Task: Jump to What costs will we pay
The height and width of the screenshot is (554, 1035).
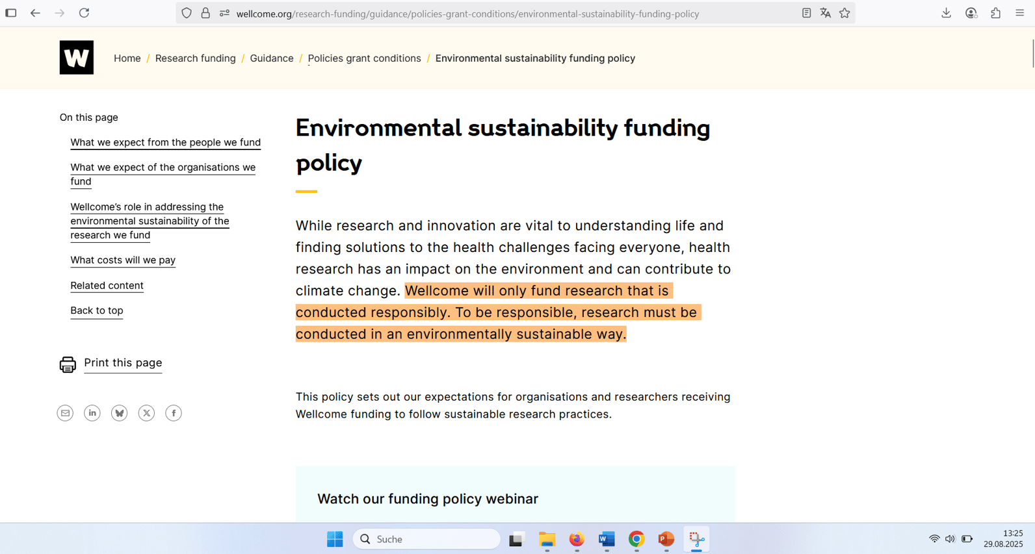Action: (x=123, y=260)
